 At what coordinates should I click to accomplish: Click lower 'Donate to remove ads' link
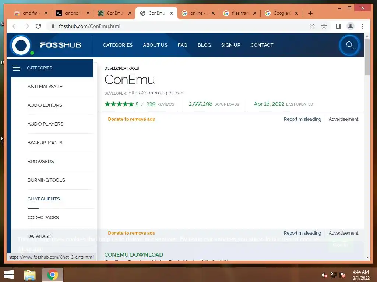(x=131, y=233)
